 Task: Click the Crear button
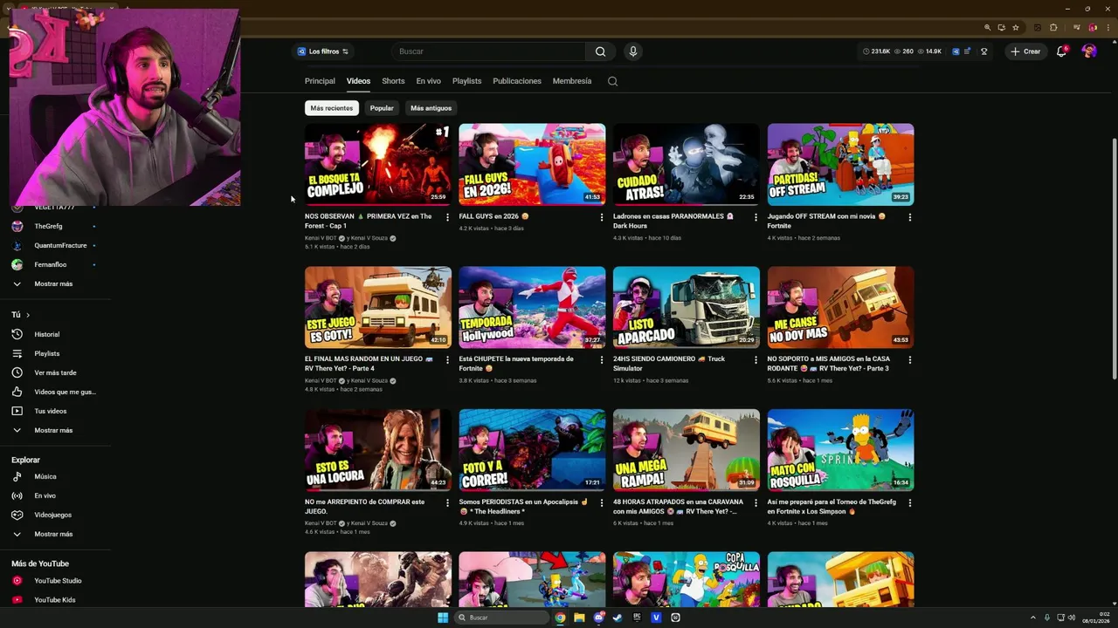click(1025, 51)
